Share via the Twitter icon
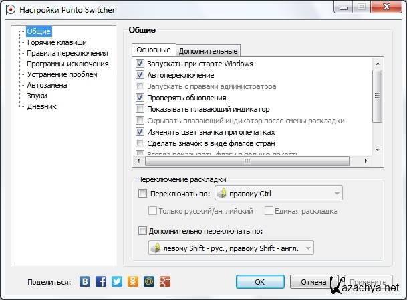The height and width of the screenshot is (300, 407). click(x=117, y=282)
